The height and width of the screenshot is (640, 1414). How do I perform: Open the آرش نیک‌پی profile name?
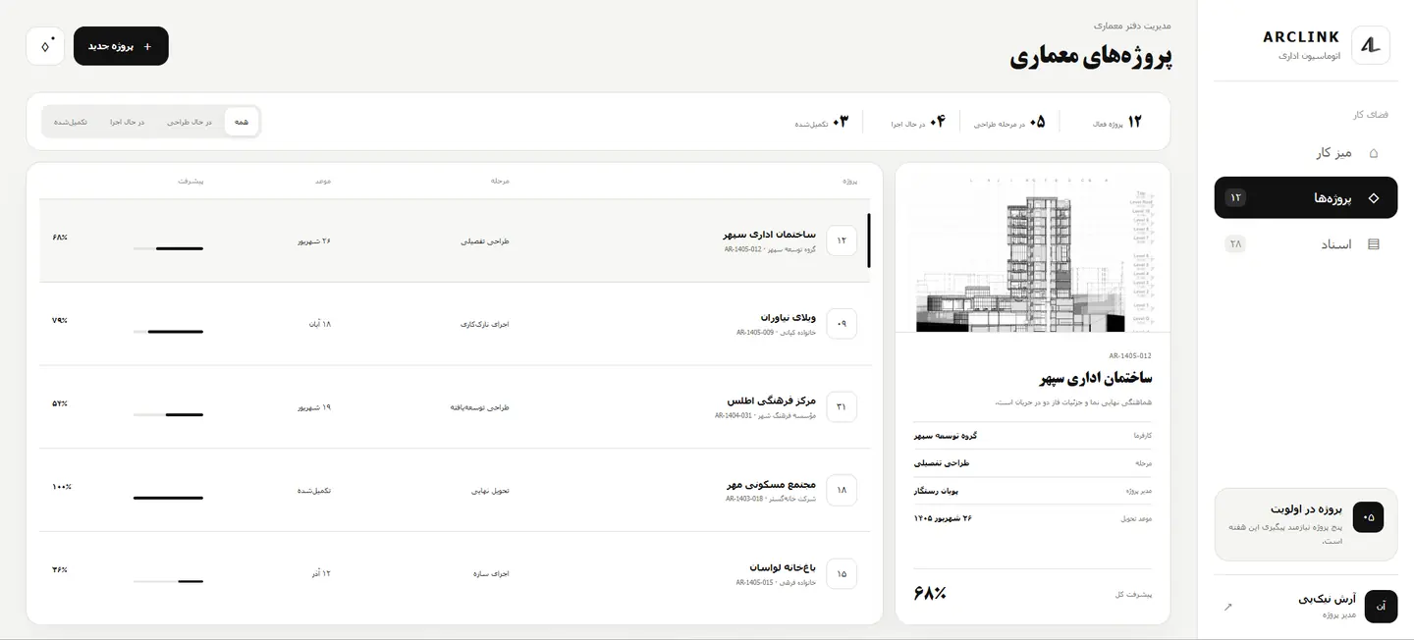point(1327,599)
